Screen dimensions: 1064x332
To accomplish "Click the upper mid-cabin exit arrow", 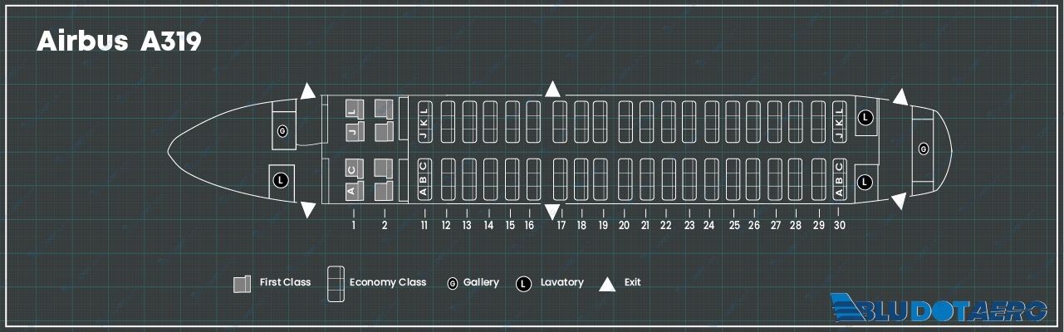I will (x=552, y=90).
